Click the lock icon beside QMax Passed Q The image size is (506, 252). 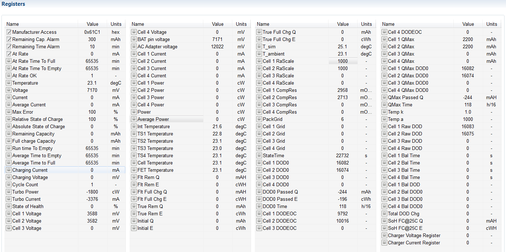point(384,97)
